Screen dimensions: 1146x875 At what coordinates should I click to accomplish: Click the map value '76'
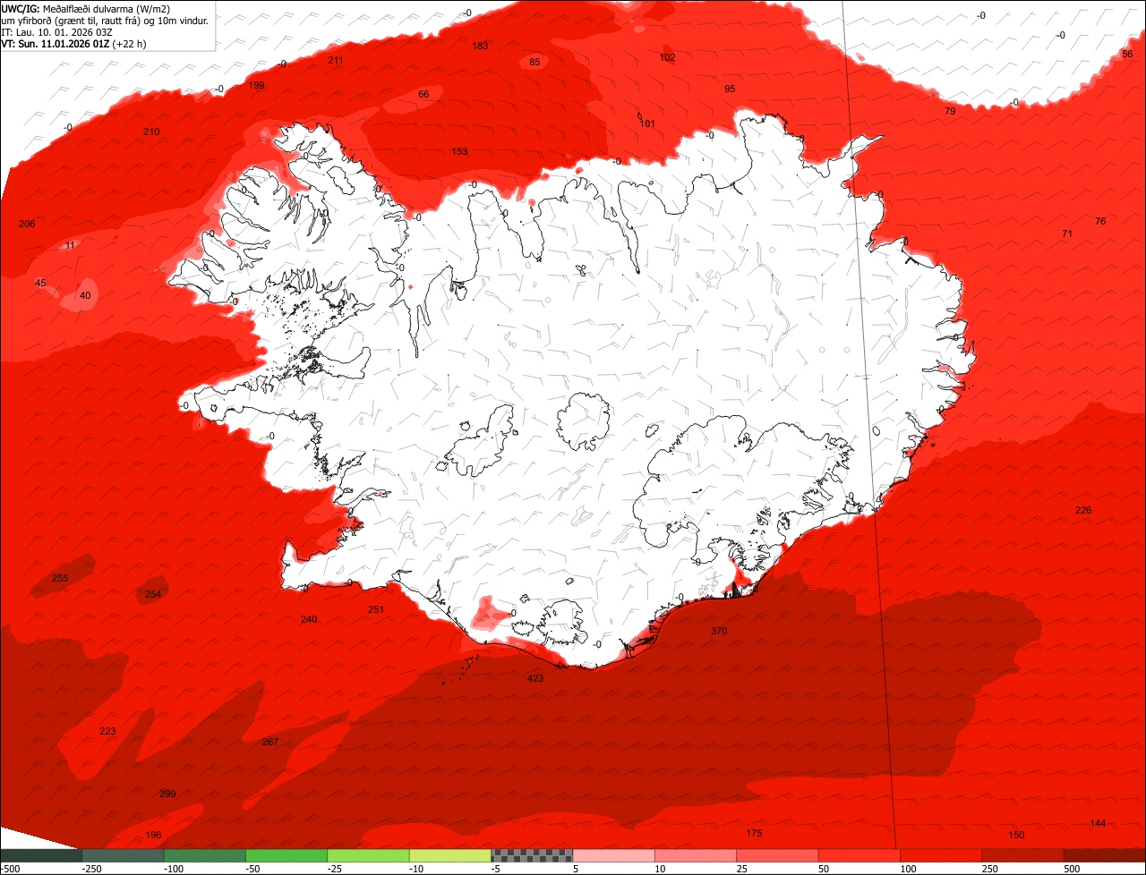tap(1100, 221)
